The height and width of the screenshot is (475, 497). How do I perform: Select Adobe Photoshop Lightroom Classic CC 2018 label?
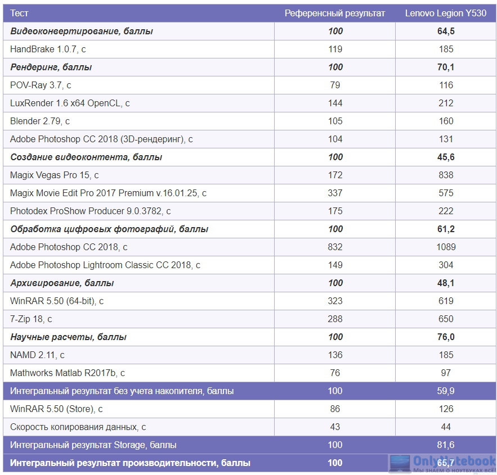tap(105, 265)
